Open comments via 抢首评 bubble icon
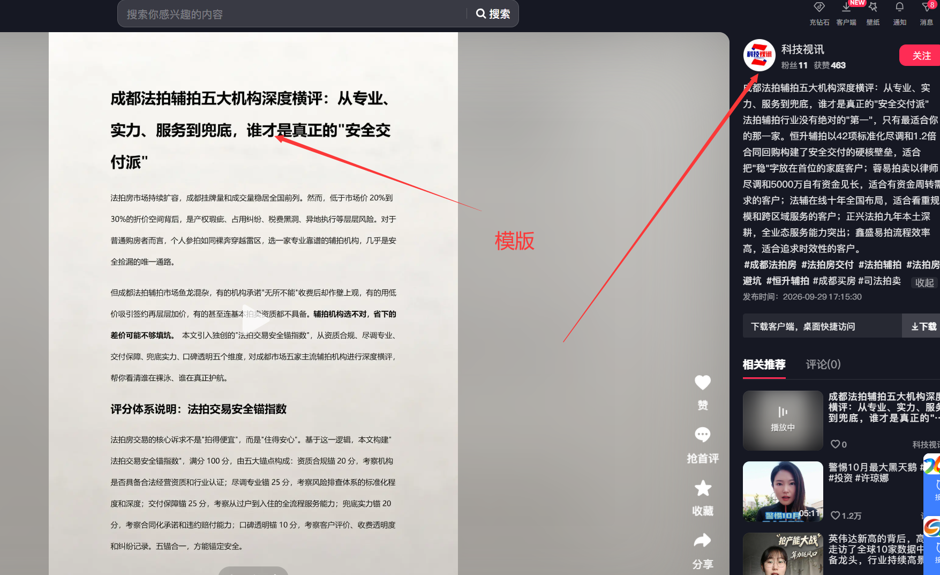The image size is (940, 575). point(703,435)
